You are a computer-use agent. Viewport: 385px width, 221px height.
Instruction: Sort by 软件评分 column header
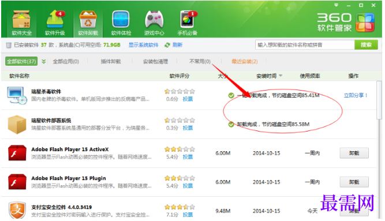[x=180, y=76]
